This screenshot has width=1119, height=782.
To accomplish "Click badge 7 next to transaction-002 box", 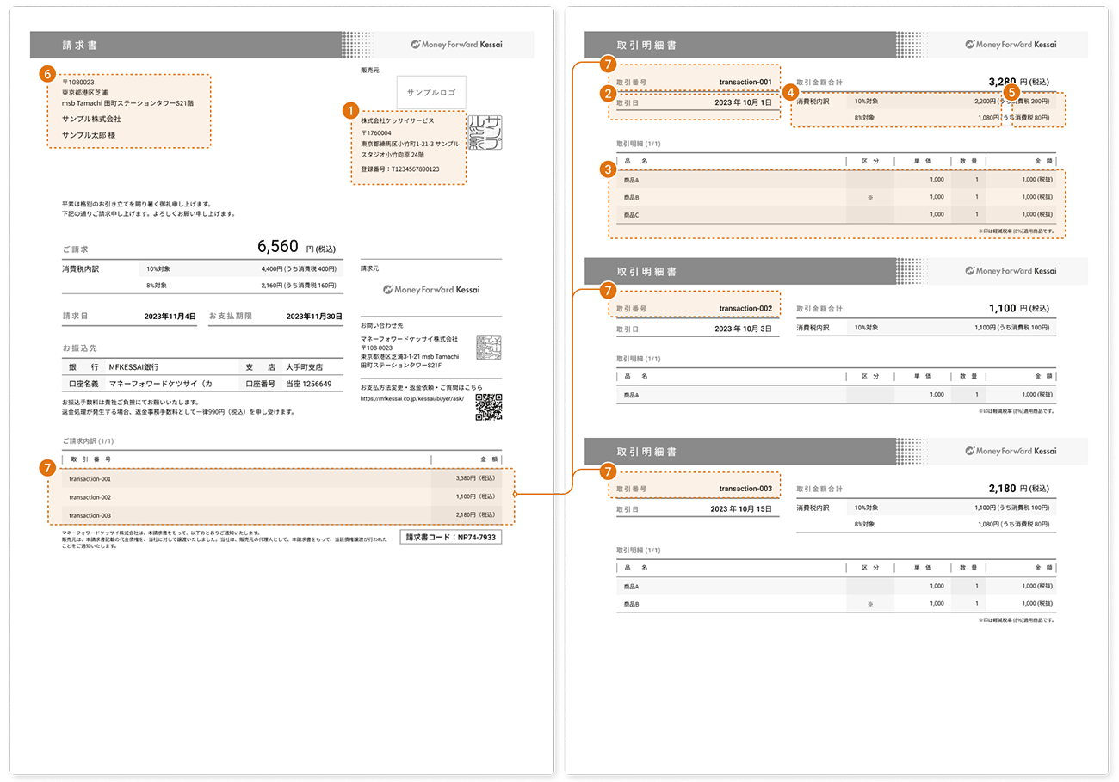I will tap(609, 291).
